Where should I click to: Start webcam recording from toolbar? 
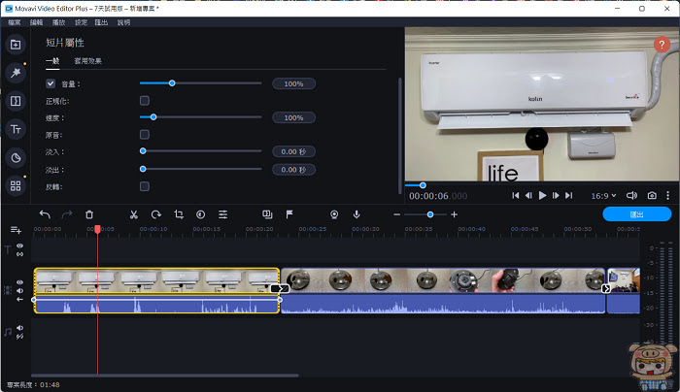coord(334,214)
